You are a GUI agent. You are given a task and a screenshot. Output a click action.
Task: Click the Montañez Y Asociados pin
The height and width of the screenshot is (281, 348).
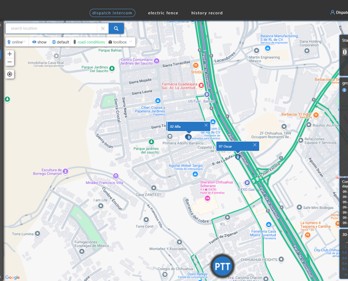pyautogui.click(x=179, y=242)
